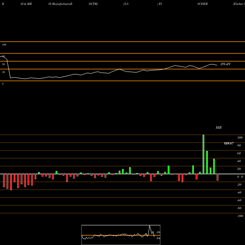Click the MR axis label 60
This screenshot has height=245, width=245.
pyautogui.click(x=239, y=153)
